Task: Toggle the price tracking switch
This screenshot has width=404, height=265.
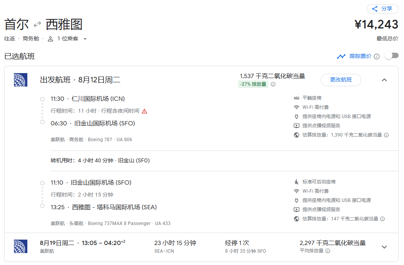Action: (392, 55)
